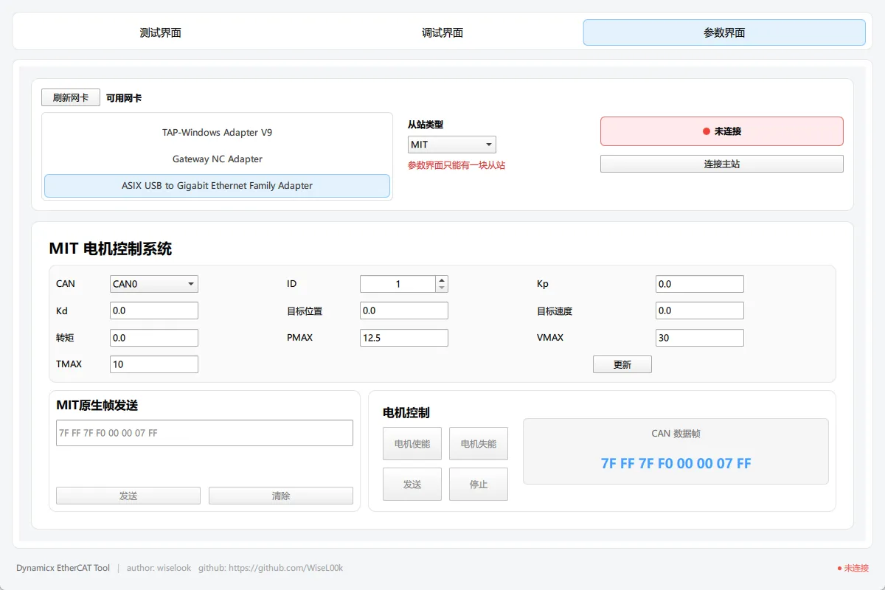Expand the CAN0 channel dropdown
The width and height of the screenshot is (885, 590).
pos(154,284)
